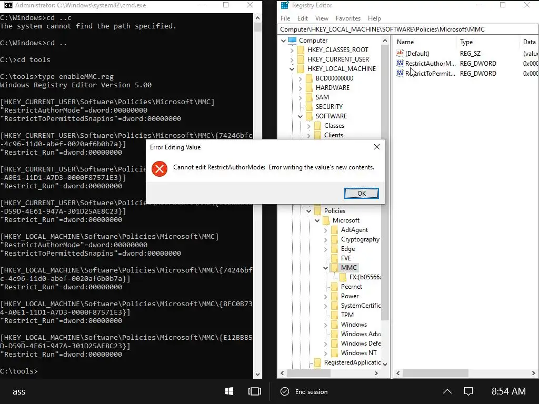Open the Favorites menu in Registry Editor
539x404 pixels.
(348, 18)
